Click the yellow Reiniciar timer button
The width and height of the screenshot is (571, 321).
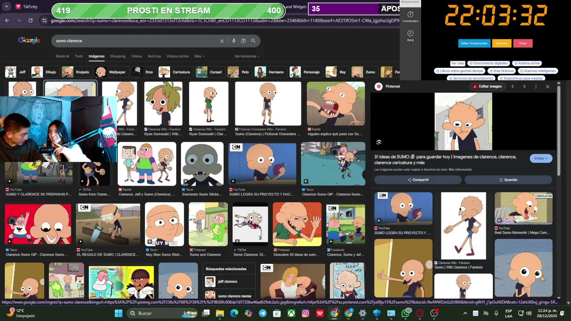[x=502, y=43]
